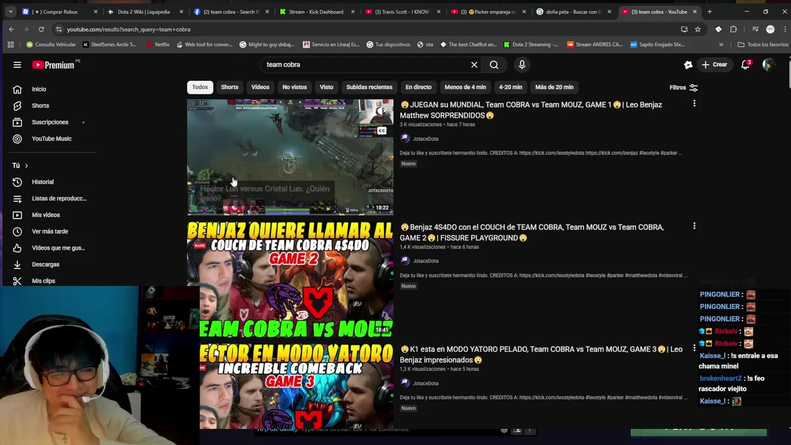Select the Vídeos filter chip
Image resolution: width=791 pixels, height=445 pixels.
pos(260,87)
